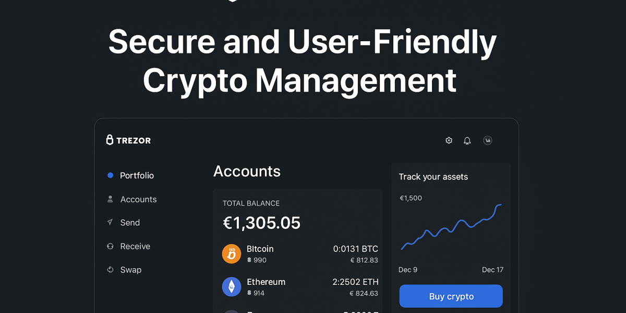Click the 0.0131 BTC amount

pyautogui.click(x=355, y=249)
